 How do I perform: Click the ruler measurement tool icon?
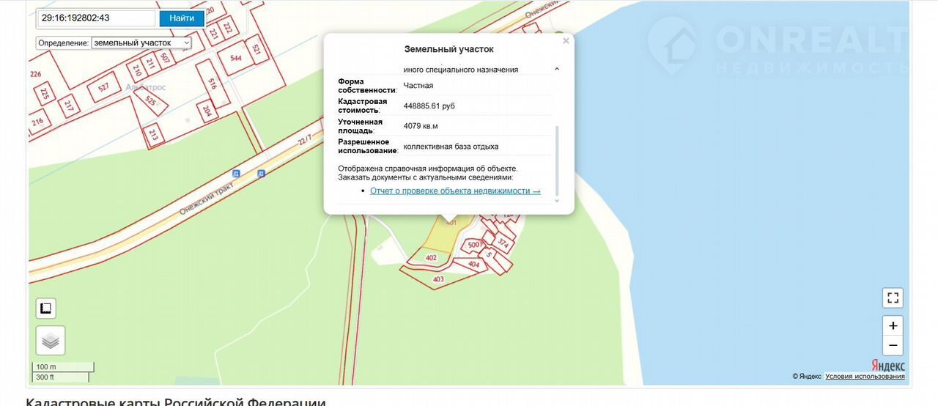(45, 309)
